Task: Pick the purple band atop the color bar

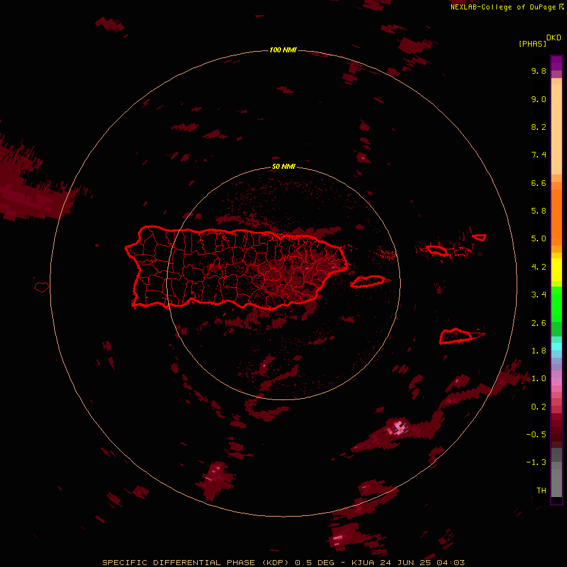Action: click(x=556, y=63)
